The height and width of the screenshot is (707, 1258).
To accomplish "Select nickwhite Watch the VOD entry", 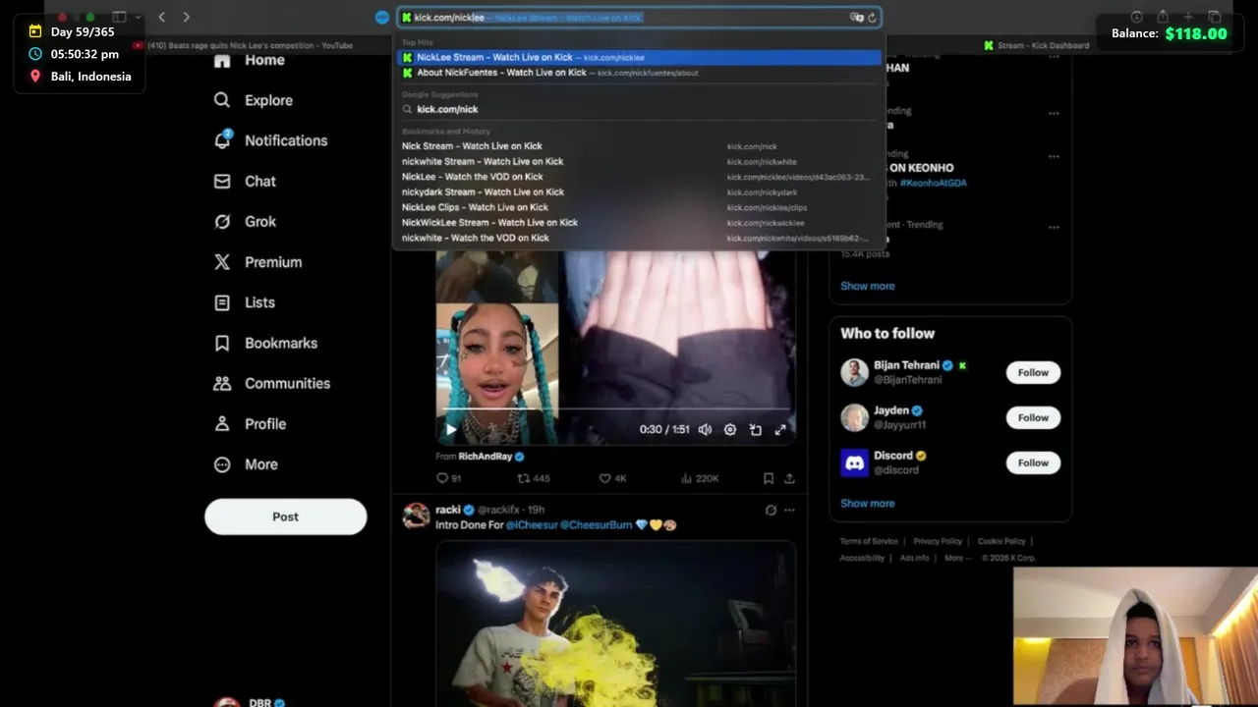I will [639, 238].
